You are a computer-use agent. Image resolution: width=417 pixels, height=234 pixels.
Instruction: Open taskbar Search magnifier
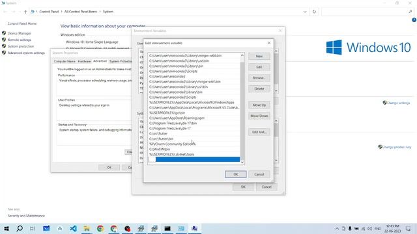point(20,228)
